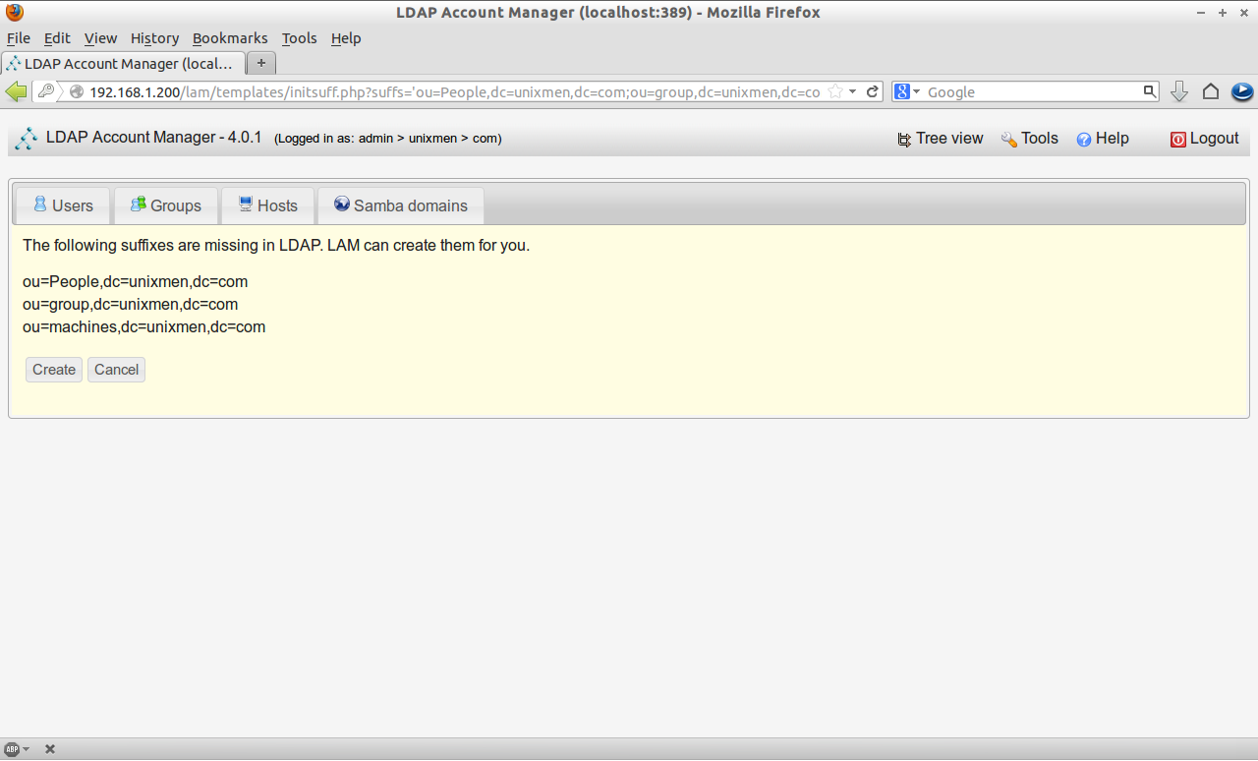Open the Edit menu
This screenshot has width=1258, height=761.
click(57, 38)
